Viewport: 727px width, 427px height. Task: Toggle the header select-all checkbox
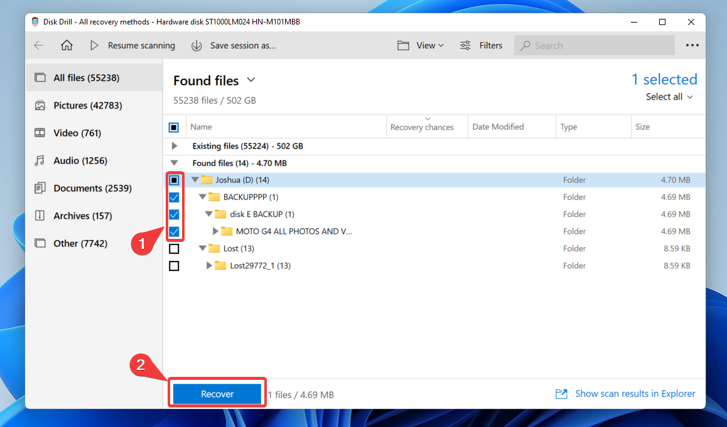[x=174, y=127]
